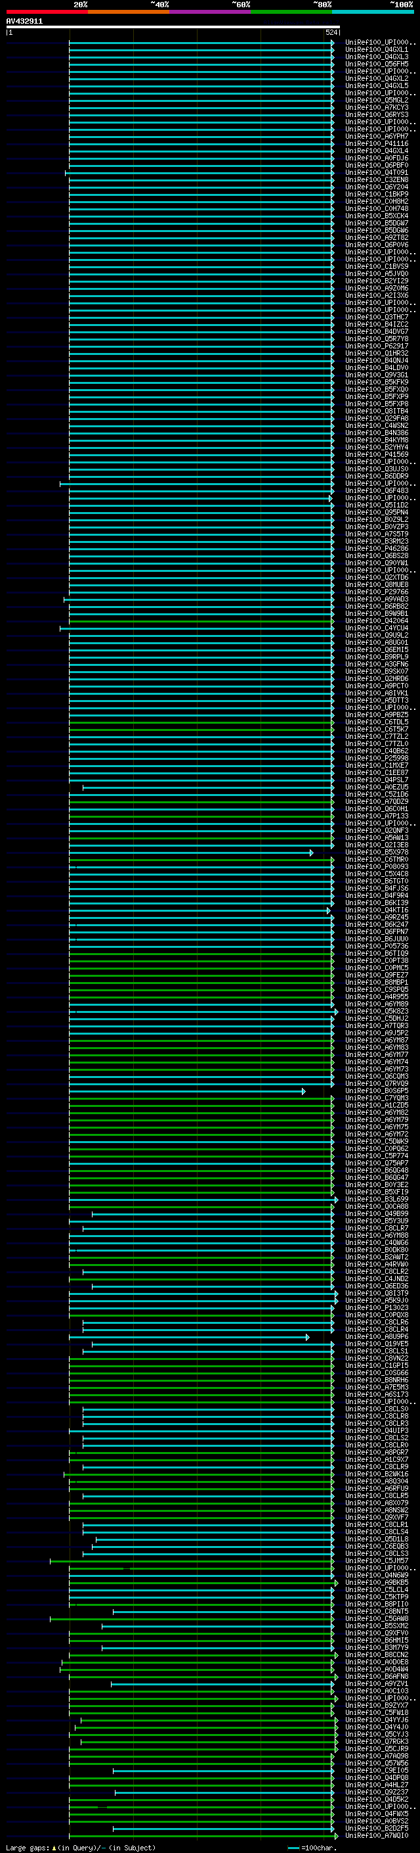Screen dimensions: 420x1853
Task: Click the cyan 100char scale bar legend
Action: click(293, 1848)
